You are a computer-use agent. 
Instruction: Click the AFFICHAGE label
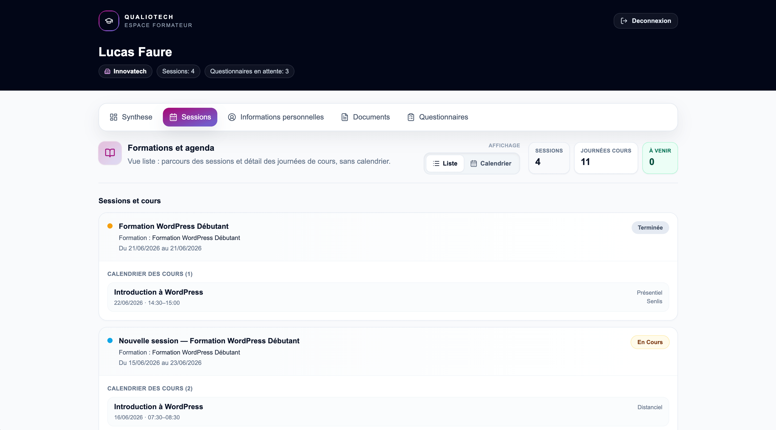pos(504,145)
